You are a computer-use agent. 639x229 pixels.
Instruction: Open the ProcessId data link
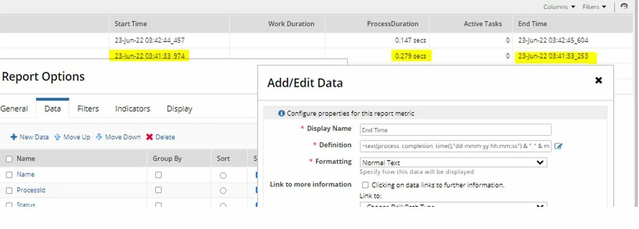[x=31, y=190]
